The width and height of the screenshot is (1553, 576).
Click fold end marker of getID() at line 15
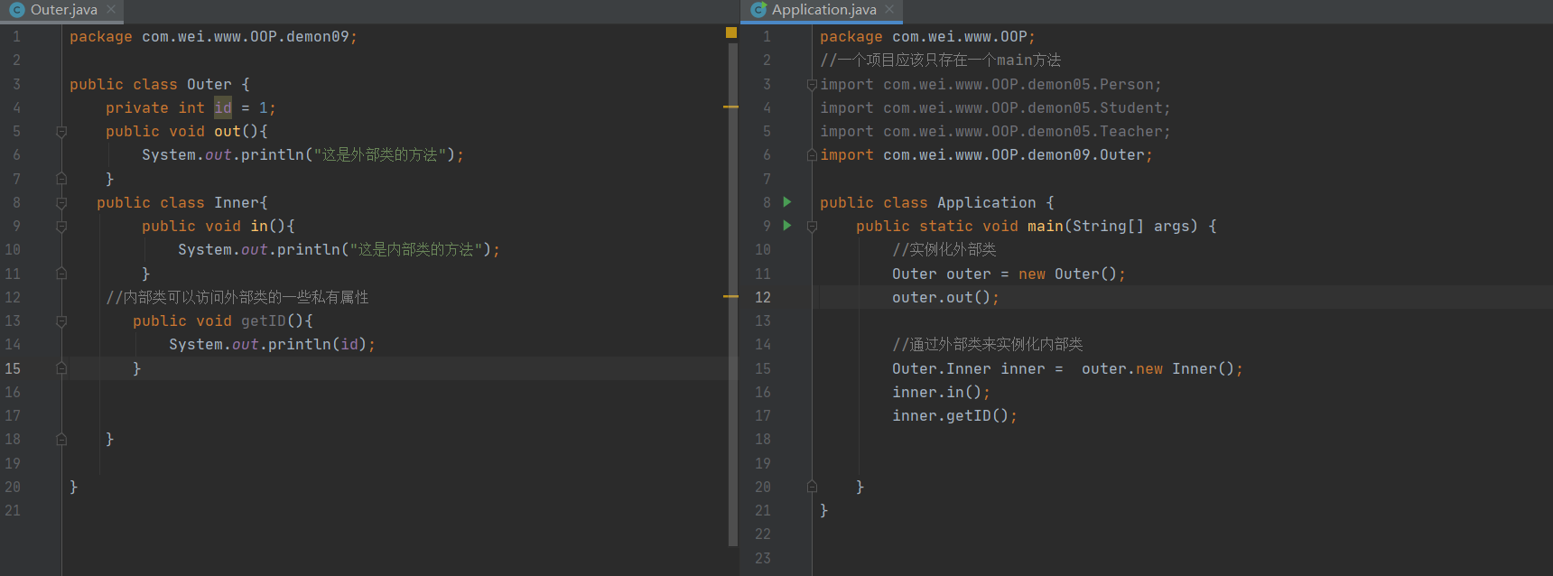click(x=61, y=368)
